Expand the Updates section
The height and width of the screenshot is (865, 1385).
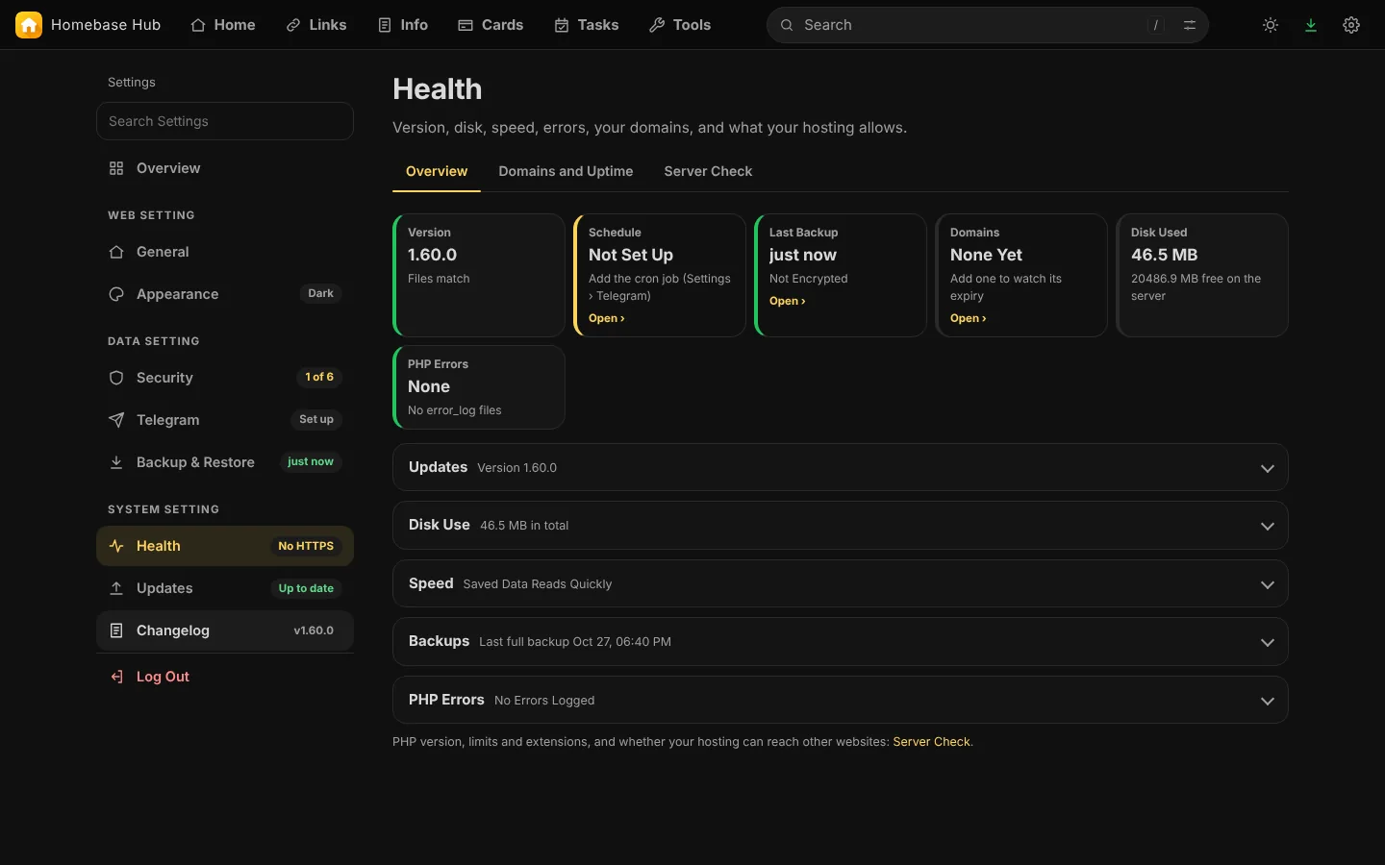(841, 468)
